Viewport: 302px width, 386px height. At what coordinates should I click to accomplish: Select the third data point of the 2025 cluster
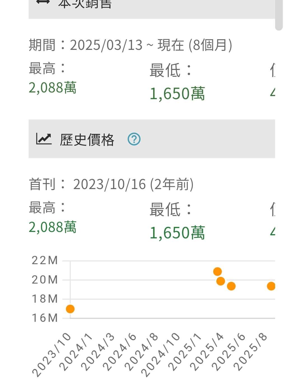coord(231,286)
